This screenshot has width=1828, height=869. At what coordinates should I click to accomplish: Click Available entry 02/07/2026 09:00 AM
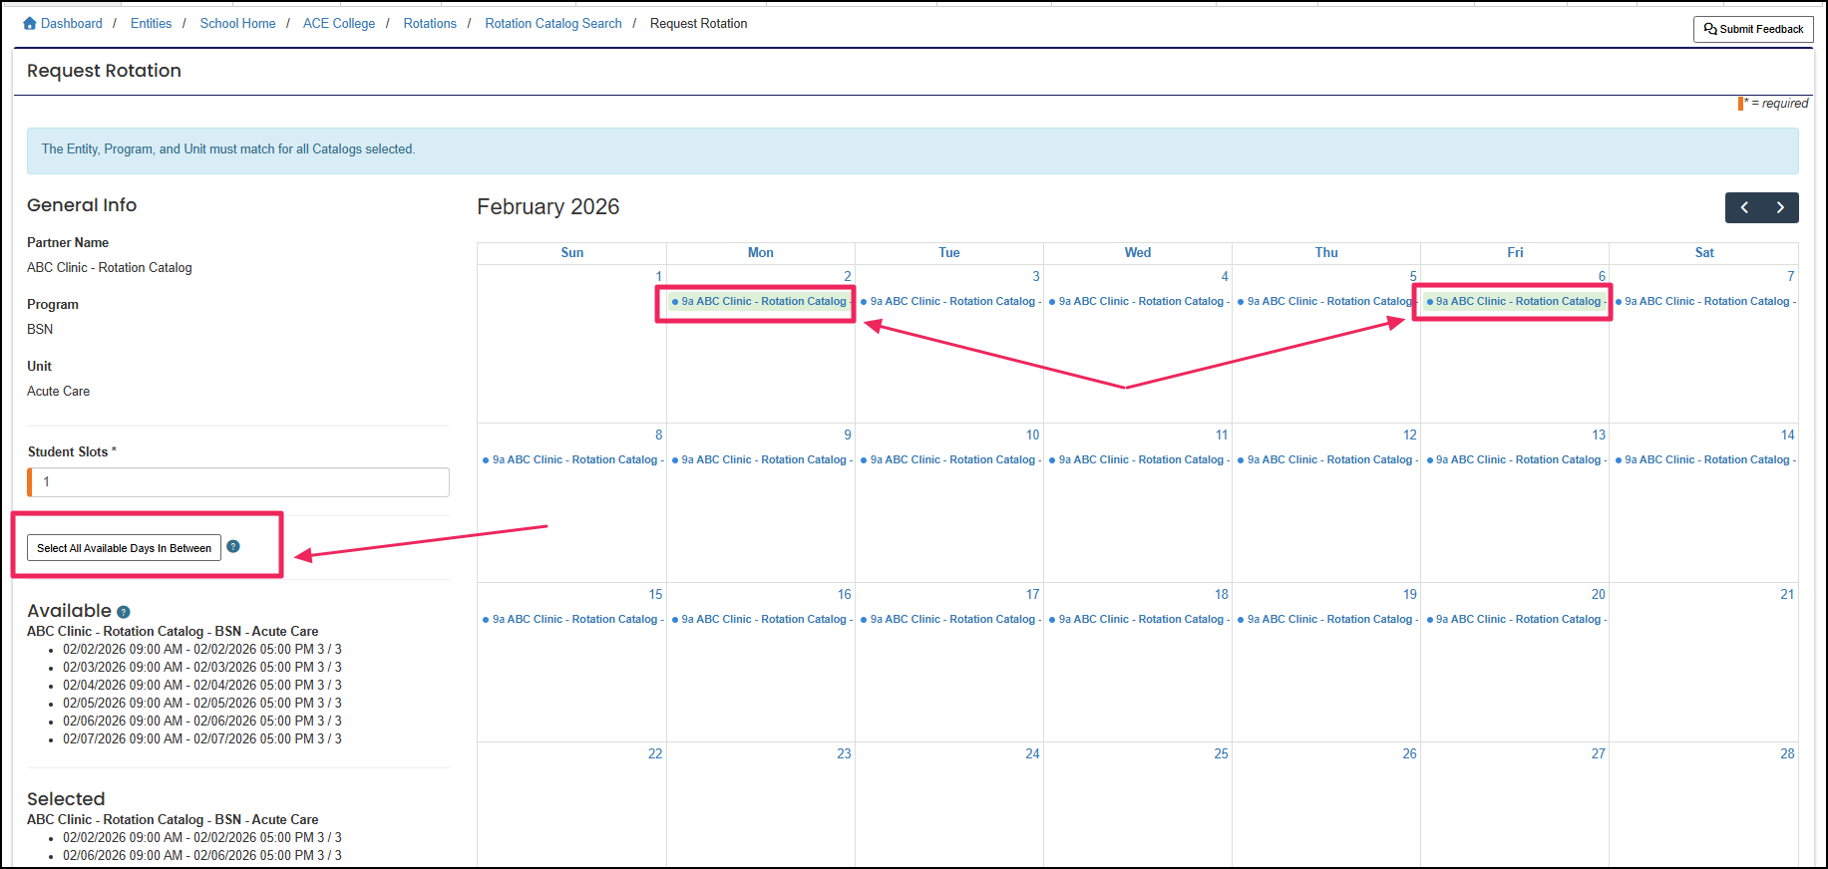202,738
